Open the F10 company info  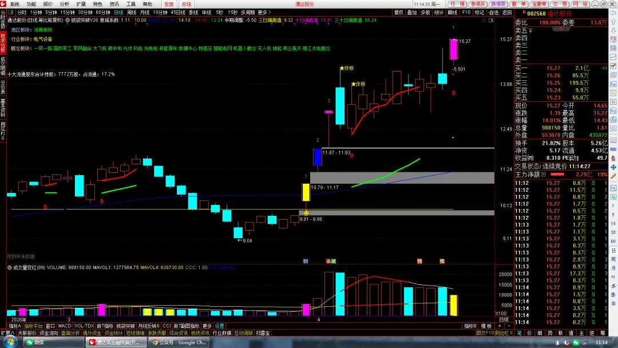coord(466,13)
